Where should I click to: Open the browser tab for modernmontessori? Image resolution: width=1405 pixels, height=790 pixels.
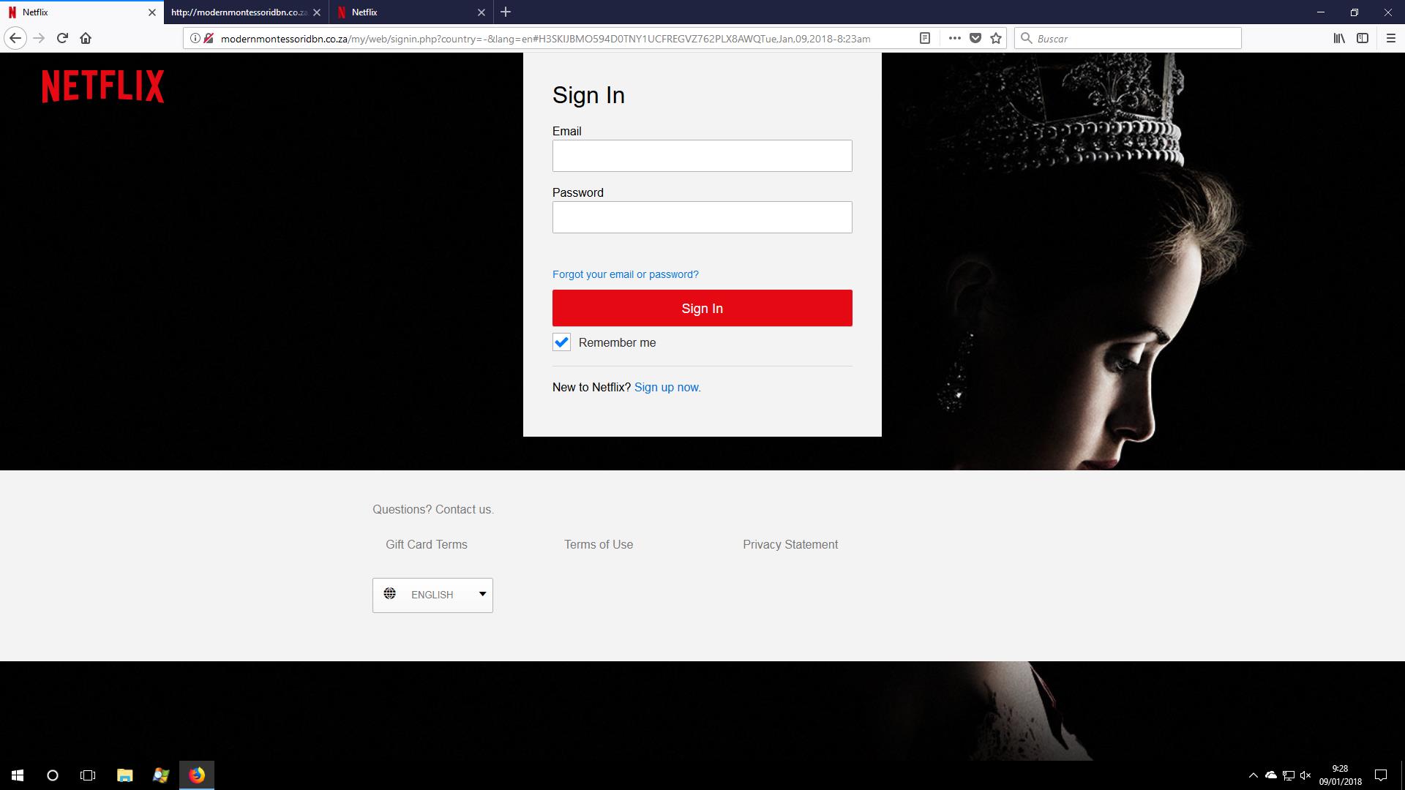click(x=239, y=12)
